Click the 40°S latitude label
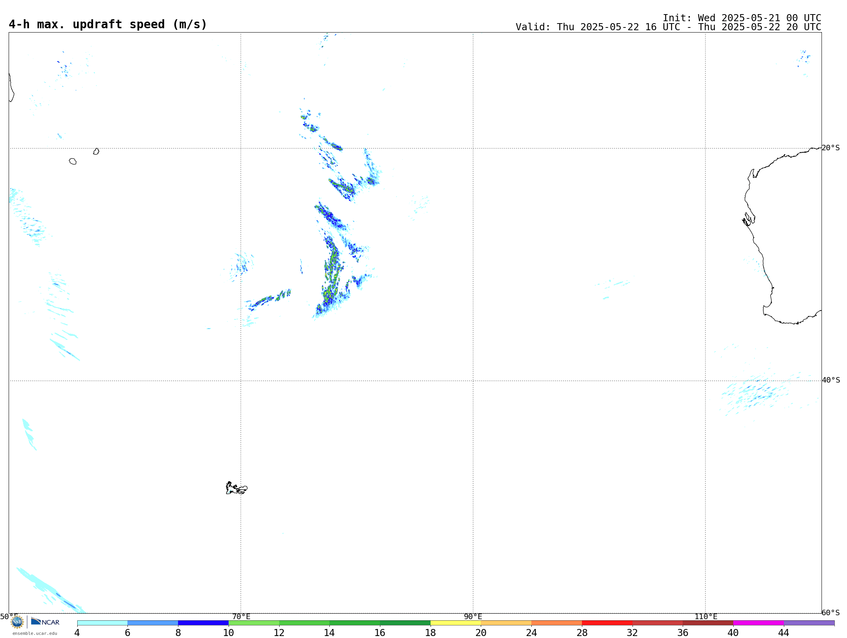The image size is (847, 638). point(831,380)
